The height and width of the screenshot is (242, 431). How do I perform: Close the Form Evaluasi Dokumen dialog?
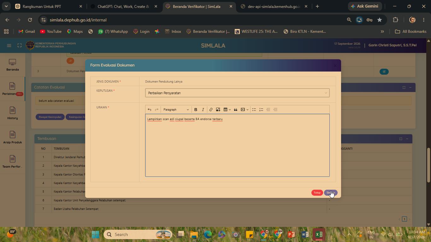[335, 66]
